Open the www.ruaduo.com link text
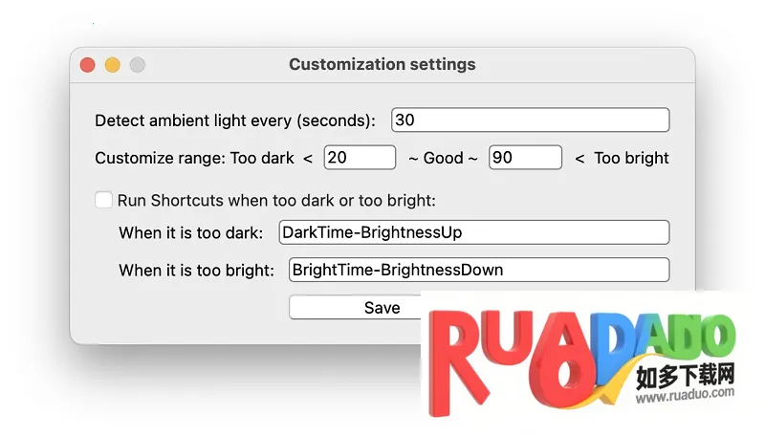This screenshot has height=437, width=765. point(685,391)
